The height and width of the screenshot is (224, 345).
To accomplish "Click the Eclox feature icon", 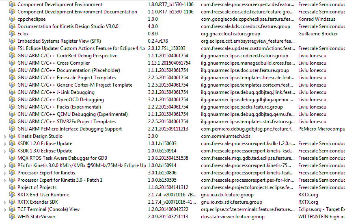I will (12, 34).
